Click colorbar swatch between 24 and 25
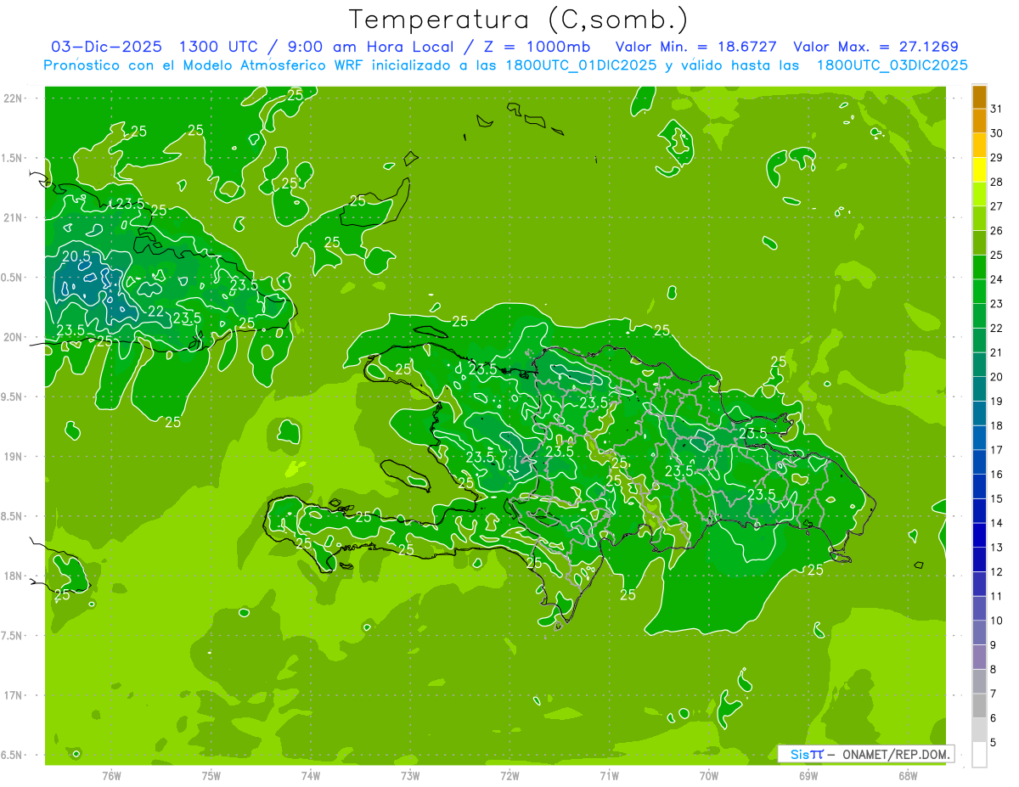 [x=979, y=267]
